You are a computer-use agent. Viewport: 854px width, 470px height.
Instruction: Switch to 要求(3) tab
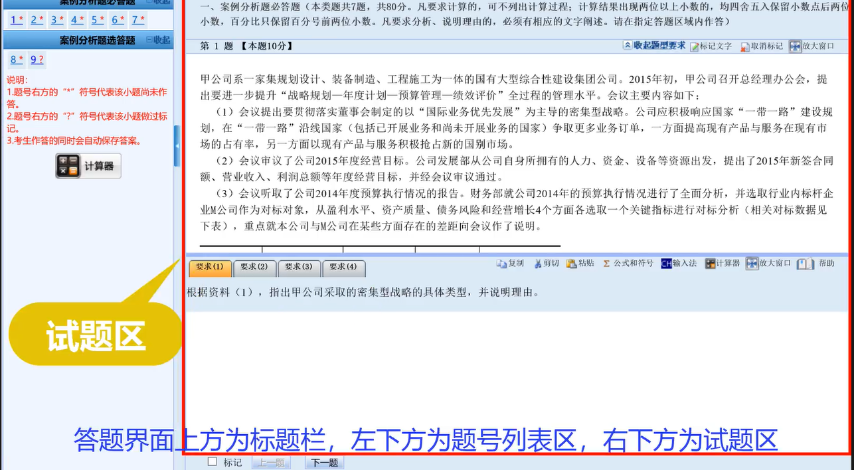[x=299, y=268]
